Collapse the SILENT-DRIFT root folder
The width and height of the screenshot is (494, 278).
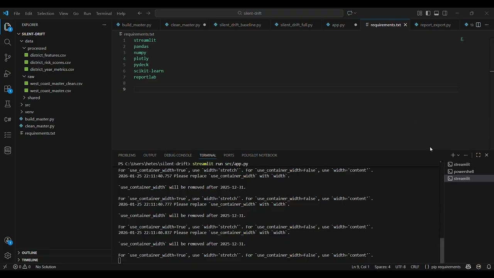(33, 34)
